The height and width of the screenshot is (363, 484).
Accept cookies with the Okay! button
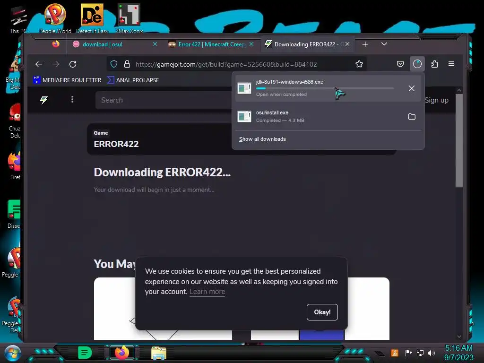point(322,312)
